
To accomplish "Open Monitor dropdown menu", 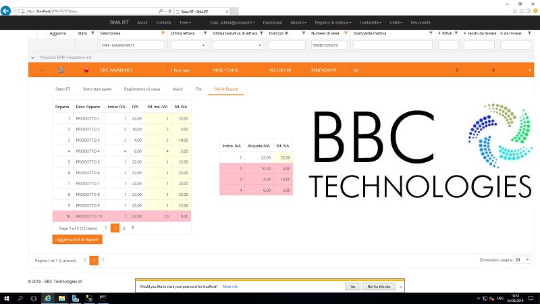I will (298, 23).
